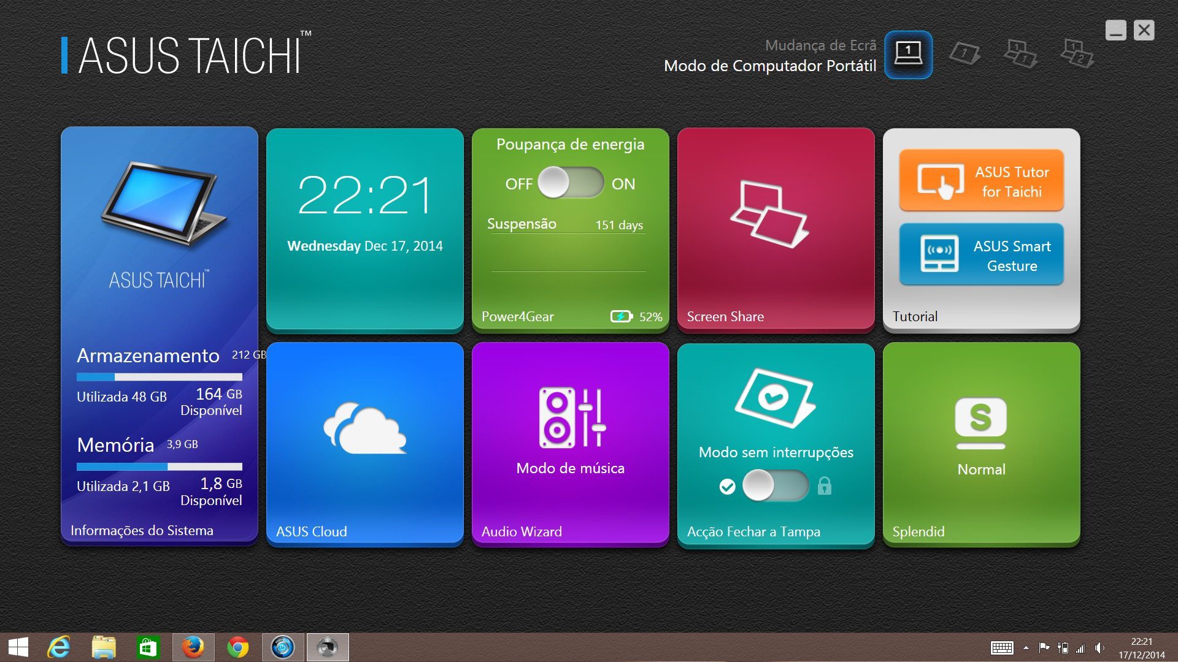Select Mirror mode dual screen icon
This screenshot has height=662, width=1178.
(x=1020, y=54)
